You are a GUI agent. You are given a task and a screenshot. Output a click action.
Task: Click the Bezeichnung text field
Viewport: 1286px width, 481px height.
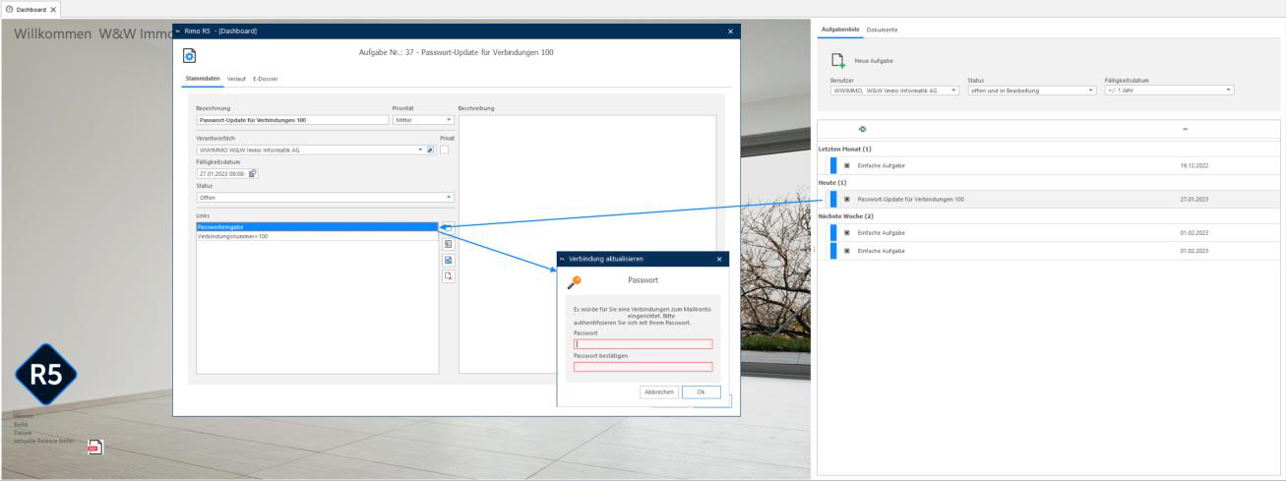[292, 120]
